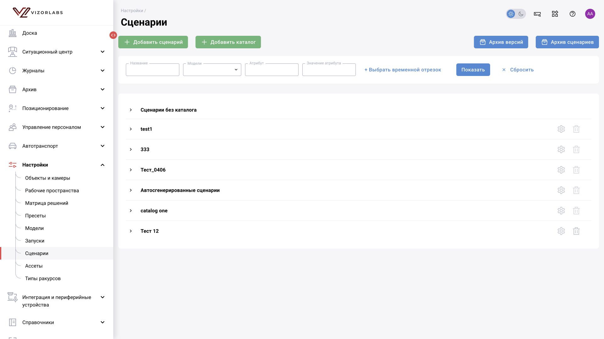Select light theme sun toggle
The image size is (604, 339).
point(511,14)
